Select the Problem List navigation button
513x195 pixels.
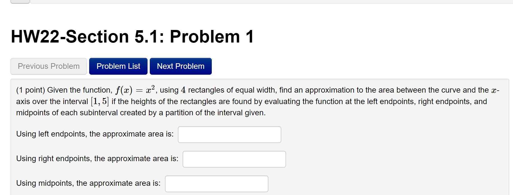[118, 66]
